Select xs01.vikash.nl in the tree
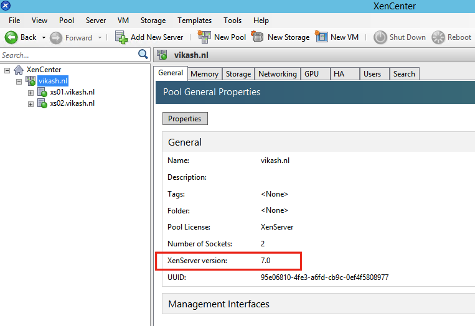Viewport: 475px width, 326px height. (x=72, y=92)
